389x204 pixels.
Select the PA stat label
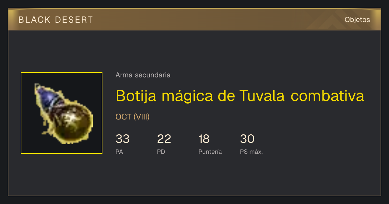coord(119,152)
